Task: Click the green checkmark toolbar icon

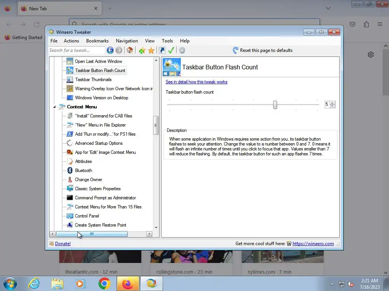Action: click(171, 50)
